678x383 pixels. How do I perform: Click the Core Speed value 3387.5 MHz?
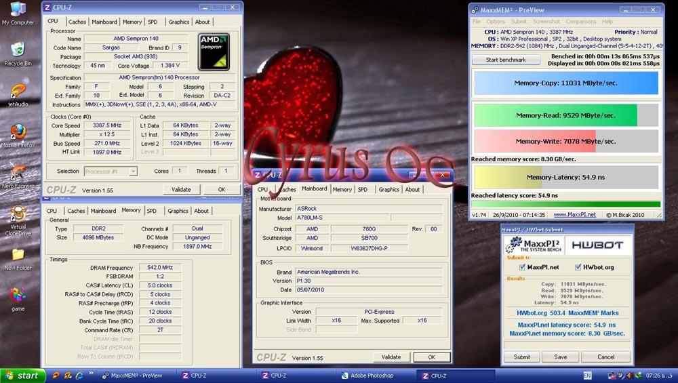[107, 125]
